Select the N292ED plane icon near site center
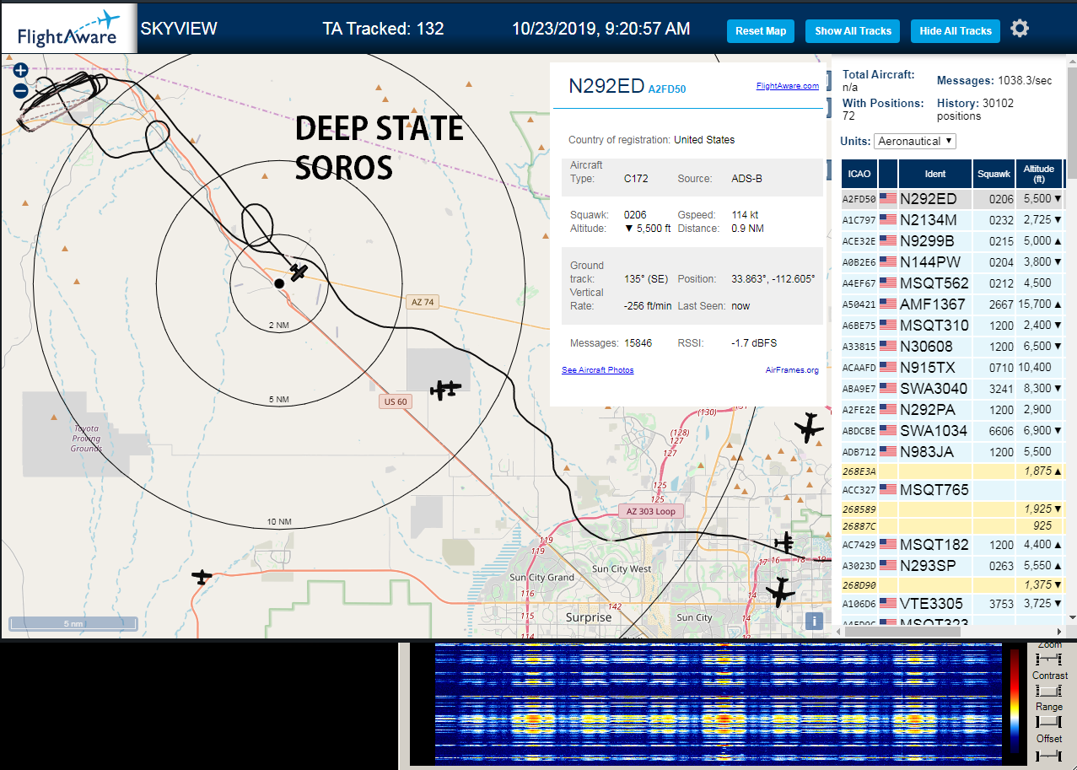The image size is (1077, 770). point(298,271)
